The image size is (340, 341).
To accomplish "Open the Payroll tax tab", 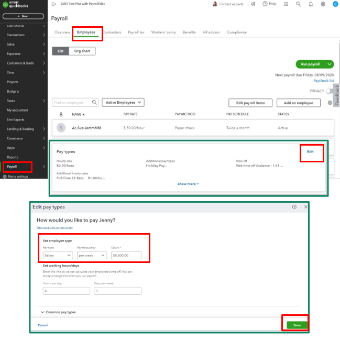I will (x=136, y=32).
